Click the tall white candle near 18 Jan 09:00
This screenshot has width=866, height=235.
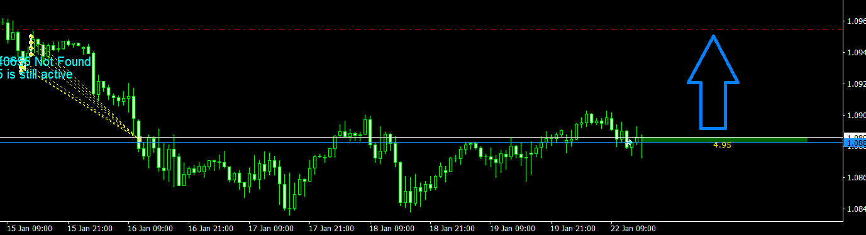401,182
